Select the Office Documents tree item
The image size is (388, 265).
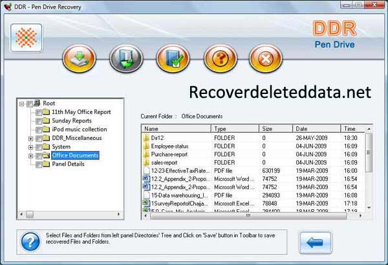tap(75, 156)
